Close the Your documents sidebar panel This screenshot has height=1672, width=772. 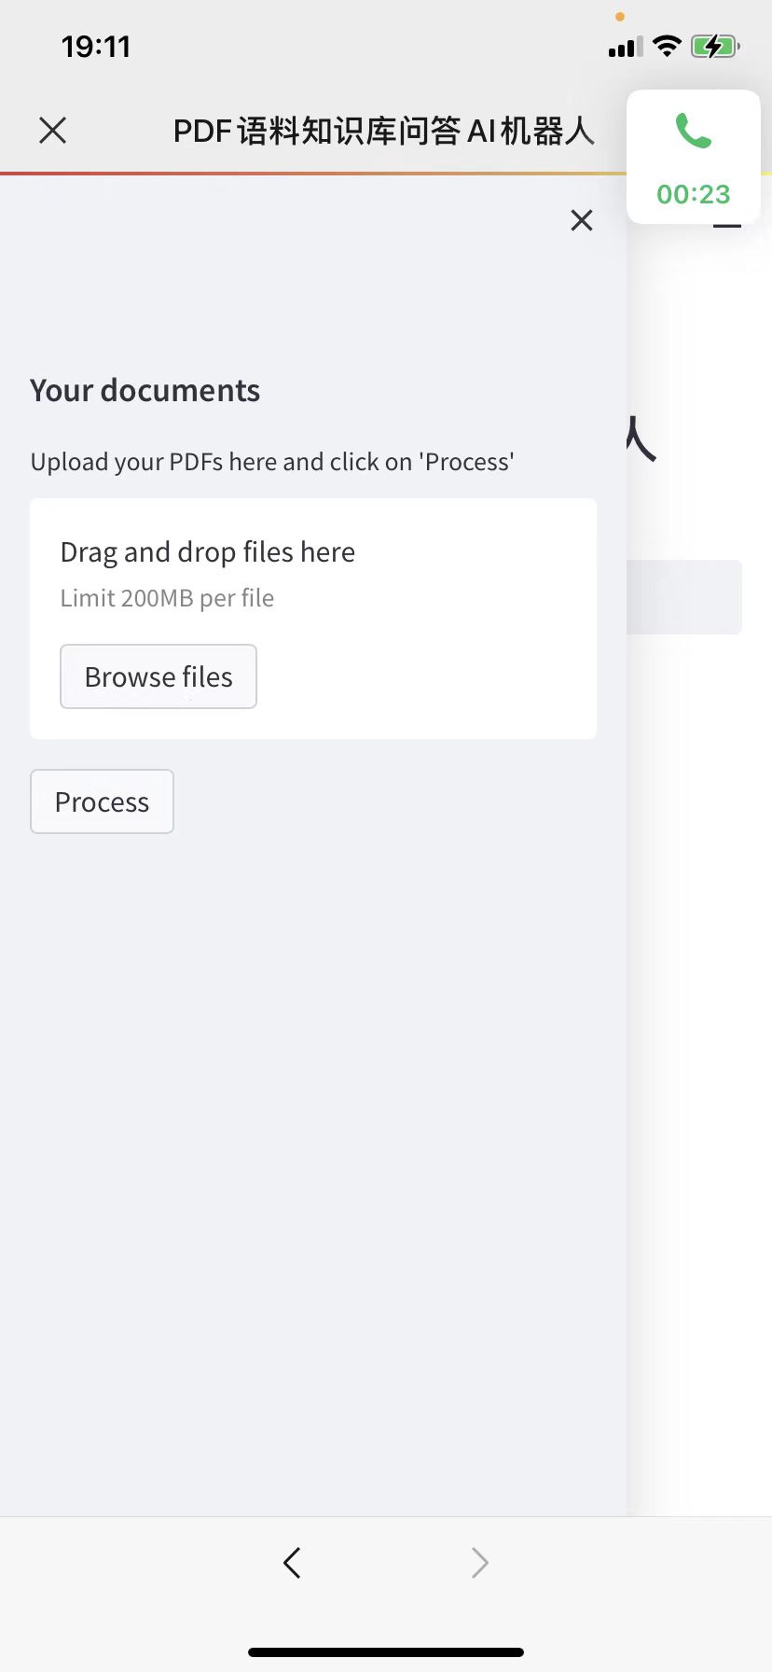click(x=582, y=220)
